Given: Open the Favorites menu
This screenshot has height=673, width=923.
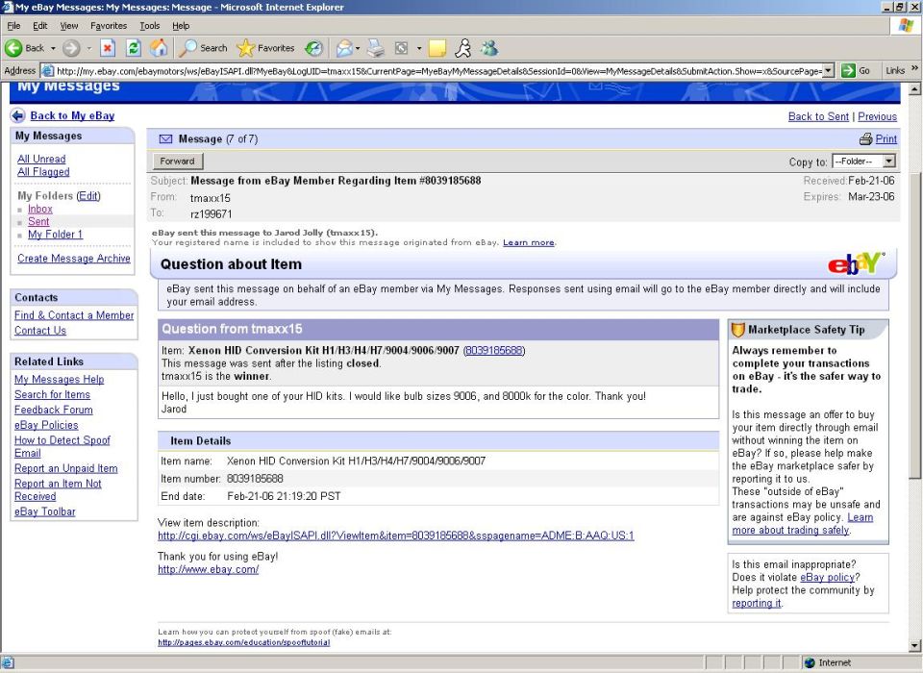Looking at the screenshot, I should click(109, 26).
